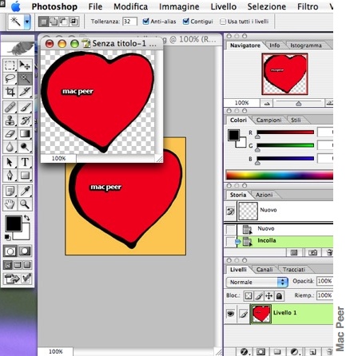The height and width of the screenshot is (356, 346).
Task: Hide Livello 1 with eye icon
Action: click(230, 314)
